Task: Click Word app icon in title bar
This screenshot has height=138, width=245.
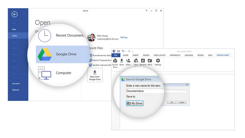Action: tap(114, 51)
